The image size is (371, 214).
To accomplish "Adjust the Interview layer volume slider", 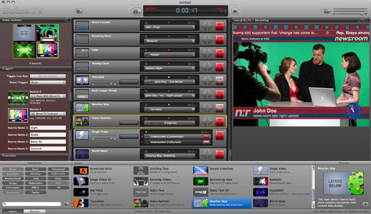I will pos(104,84).
